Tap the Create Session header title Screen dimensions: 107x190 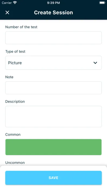[53, 13]
